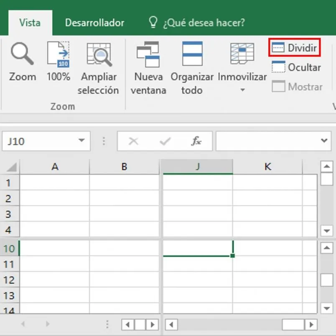Image resolution: width=336 pixels, height=336 pixels.
Task: Click right pane horizontal scroll right arrow
Action: (x=311, y=324)
